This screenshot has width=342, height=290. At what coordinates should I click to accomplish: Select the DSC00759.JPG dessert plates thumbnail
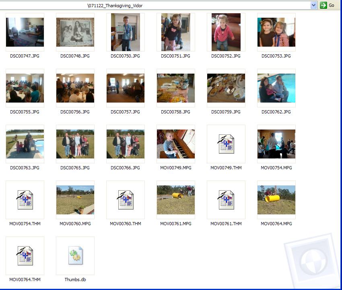[226, 88]
